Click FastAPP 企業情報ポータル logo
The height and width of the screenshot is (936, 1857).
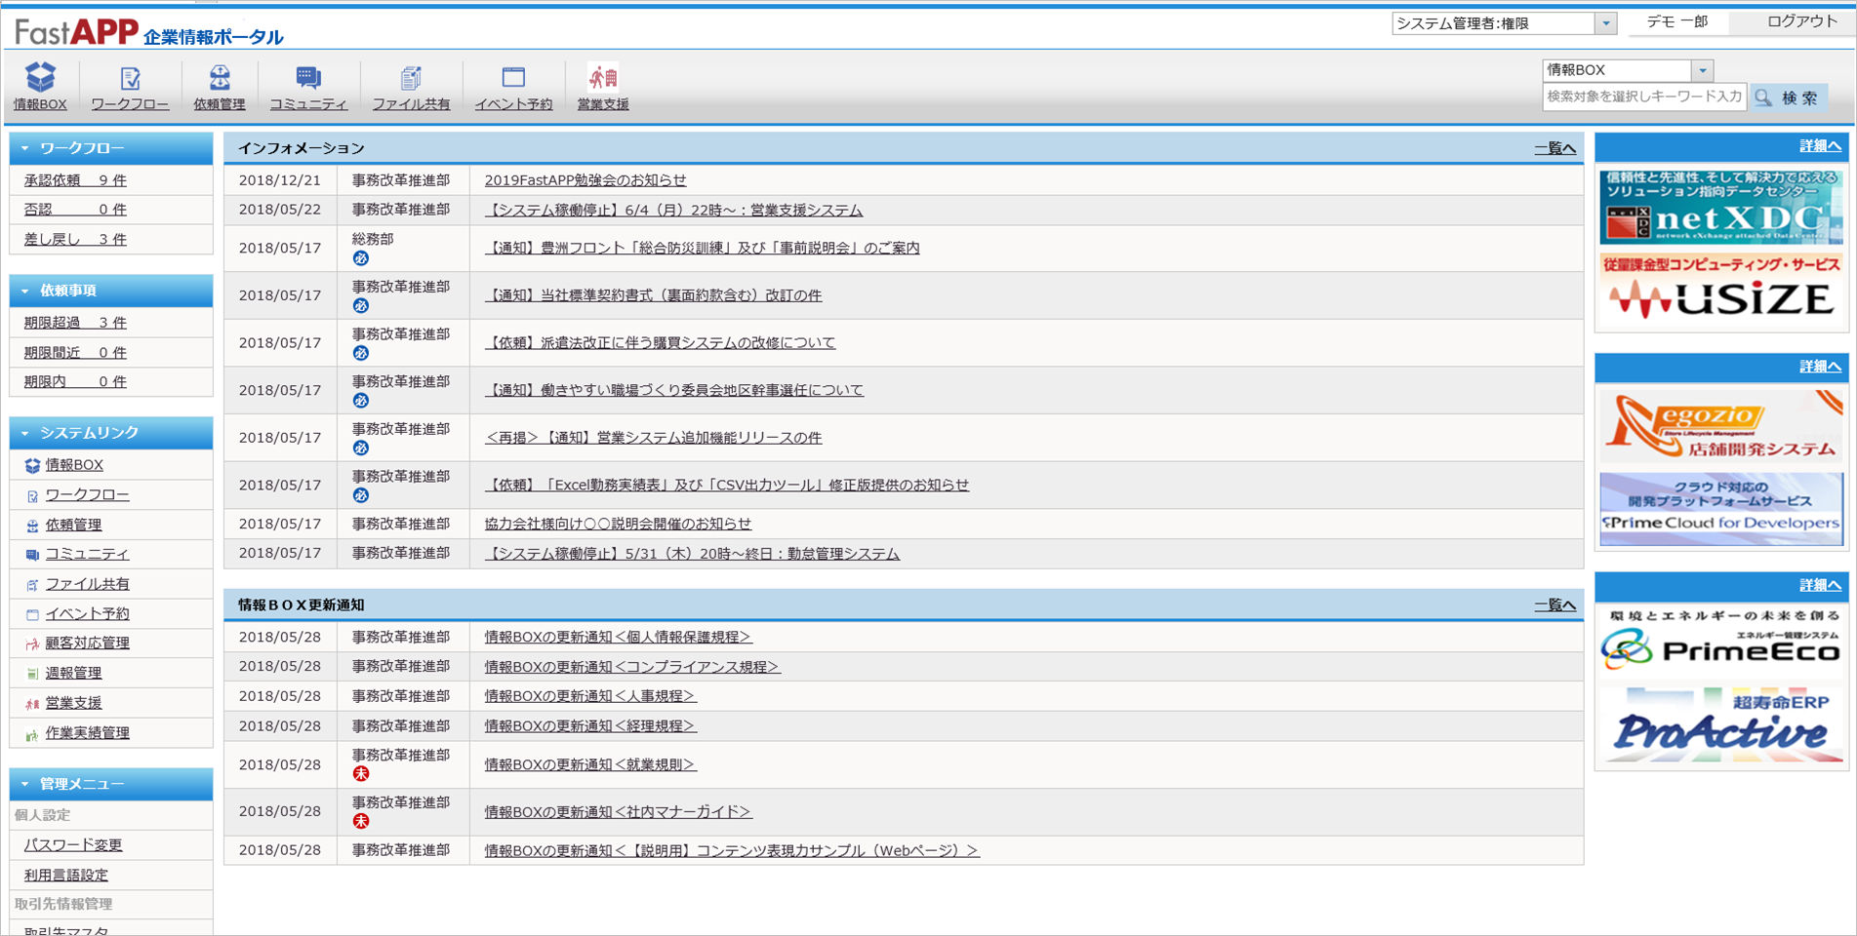pos(148,32)
